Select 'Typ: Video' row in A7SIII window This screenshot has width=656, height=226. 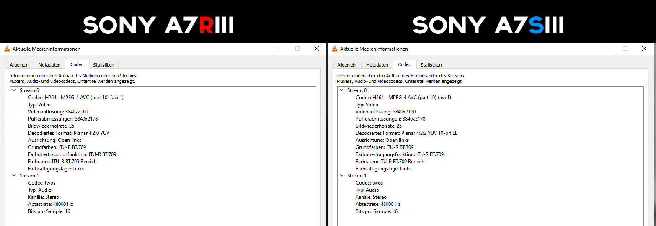(367, 105)
